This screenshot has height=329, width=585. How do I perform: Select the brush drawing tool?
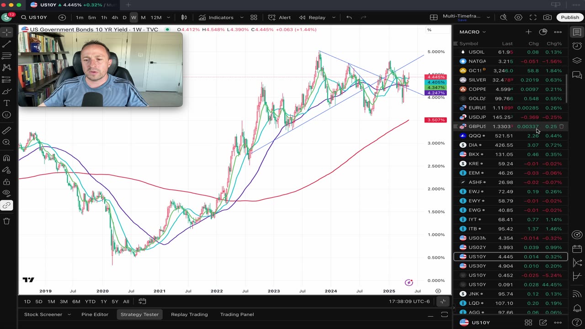[6, 91]
